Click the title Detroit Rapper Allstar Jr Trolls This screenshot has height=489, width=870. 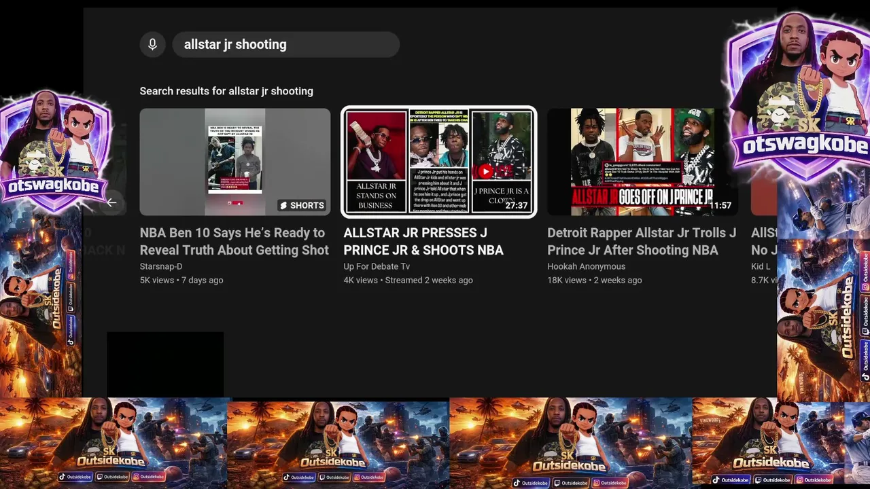click(642, 241)
